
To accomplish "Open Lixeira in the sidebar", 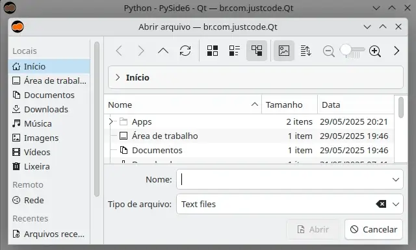I will pyautogui.click(x=50, y=166).
